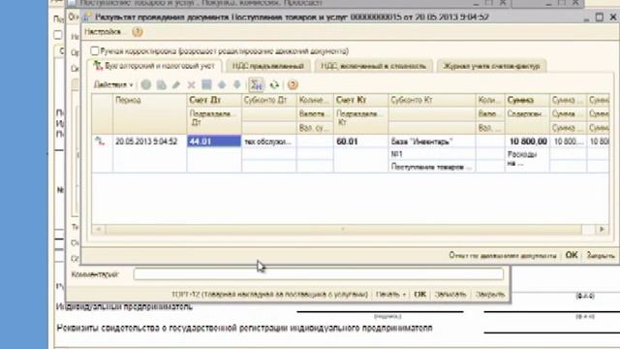The width and height of the screenshot is (620, 349).
Task: Close the result dialog window
Action: point(613,17)
